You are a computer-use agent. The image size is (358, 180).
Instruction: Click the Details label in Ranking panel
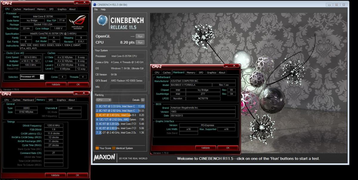(136, 100)
